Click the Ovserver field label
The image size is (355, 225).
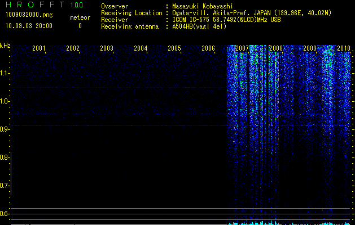coord(115,6)
